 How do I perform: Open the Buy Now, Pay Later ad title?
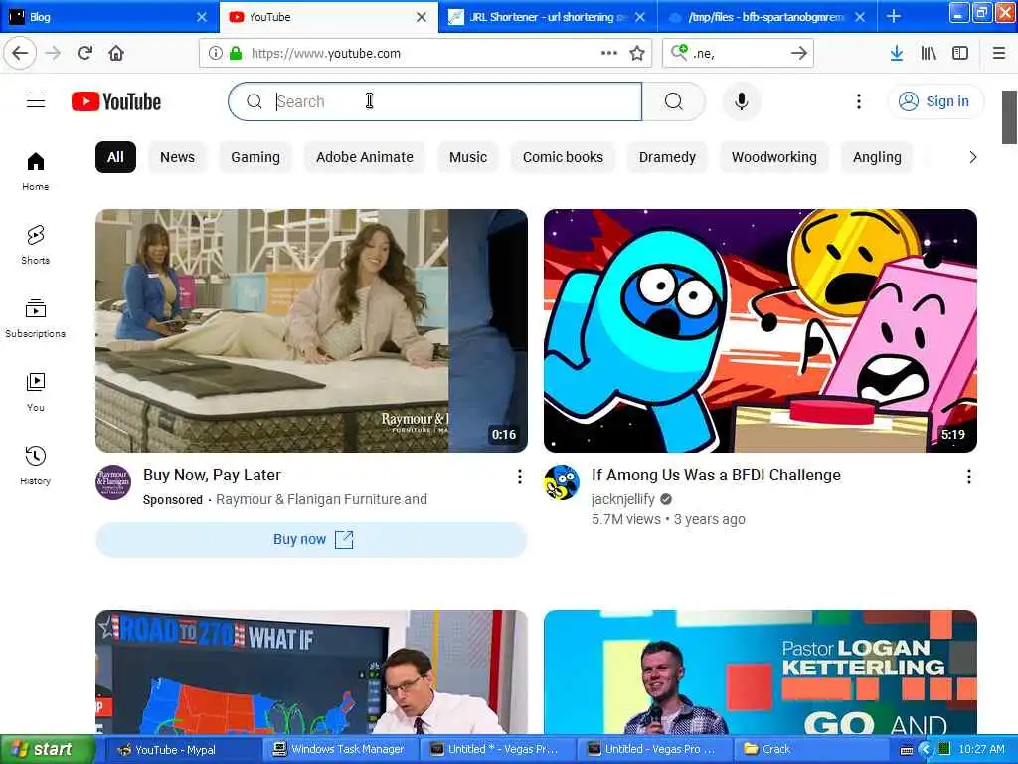(x=212, y=475)
